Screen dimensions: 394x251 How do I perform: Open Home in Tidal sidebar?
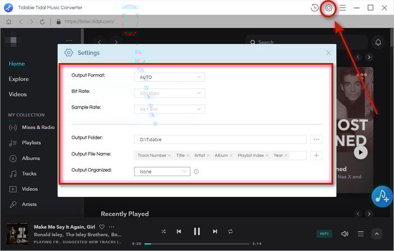(x=16, y=64)
